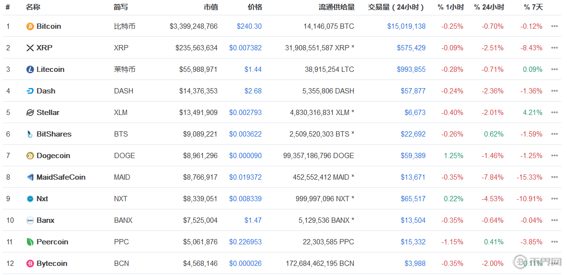567x275 pixels.
Task: Sort by 交易量 (24小时) column header
Action: point(396,7)
